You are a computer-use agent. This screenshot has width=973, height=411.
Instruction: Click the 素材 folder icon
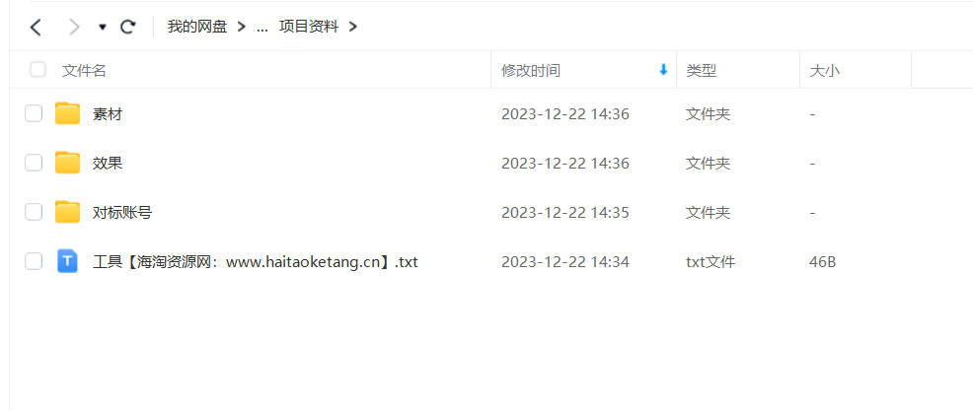(x=68, y=113)
